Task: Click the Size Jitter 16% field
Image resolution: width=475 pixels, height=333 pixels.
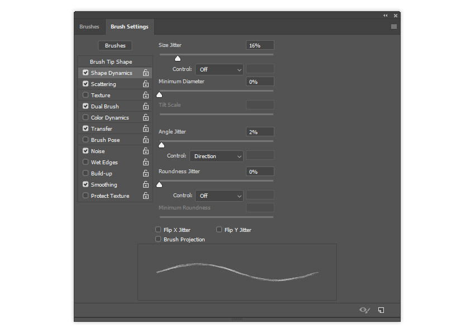Action: [260, 45]
